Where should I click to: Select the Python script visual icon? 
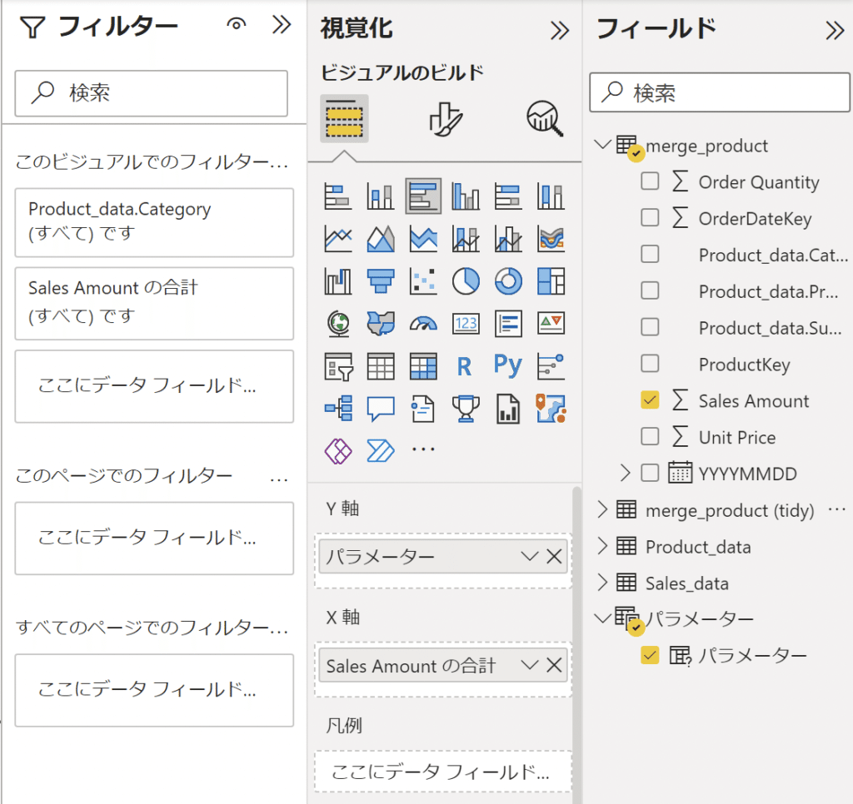pos(508,366)
